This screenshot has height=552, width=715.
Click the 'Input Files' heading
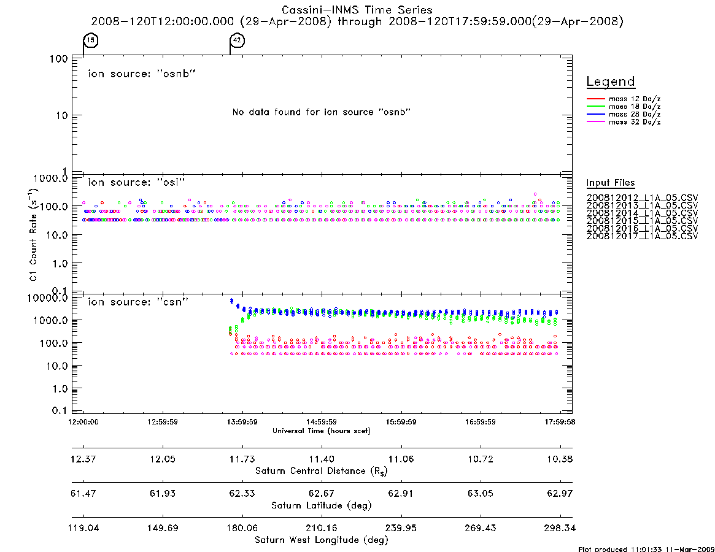(611, 183)
